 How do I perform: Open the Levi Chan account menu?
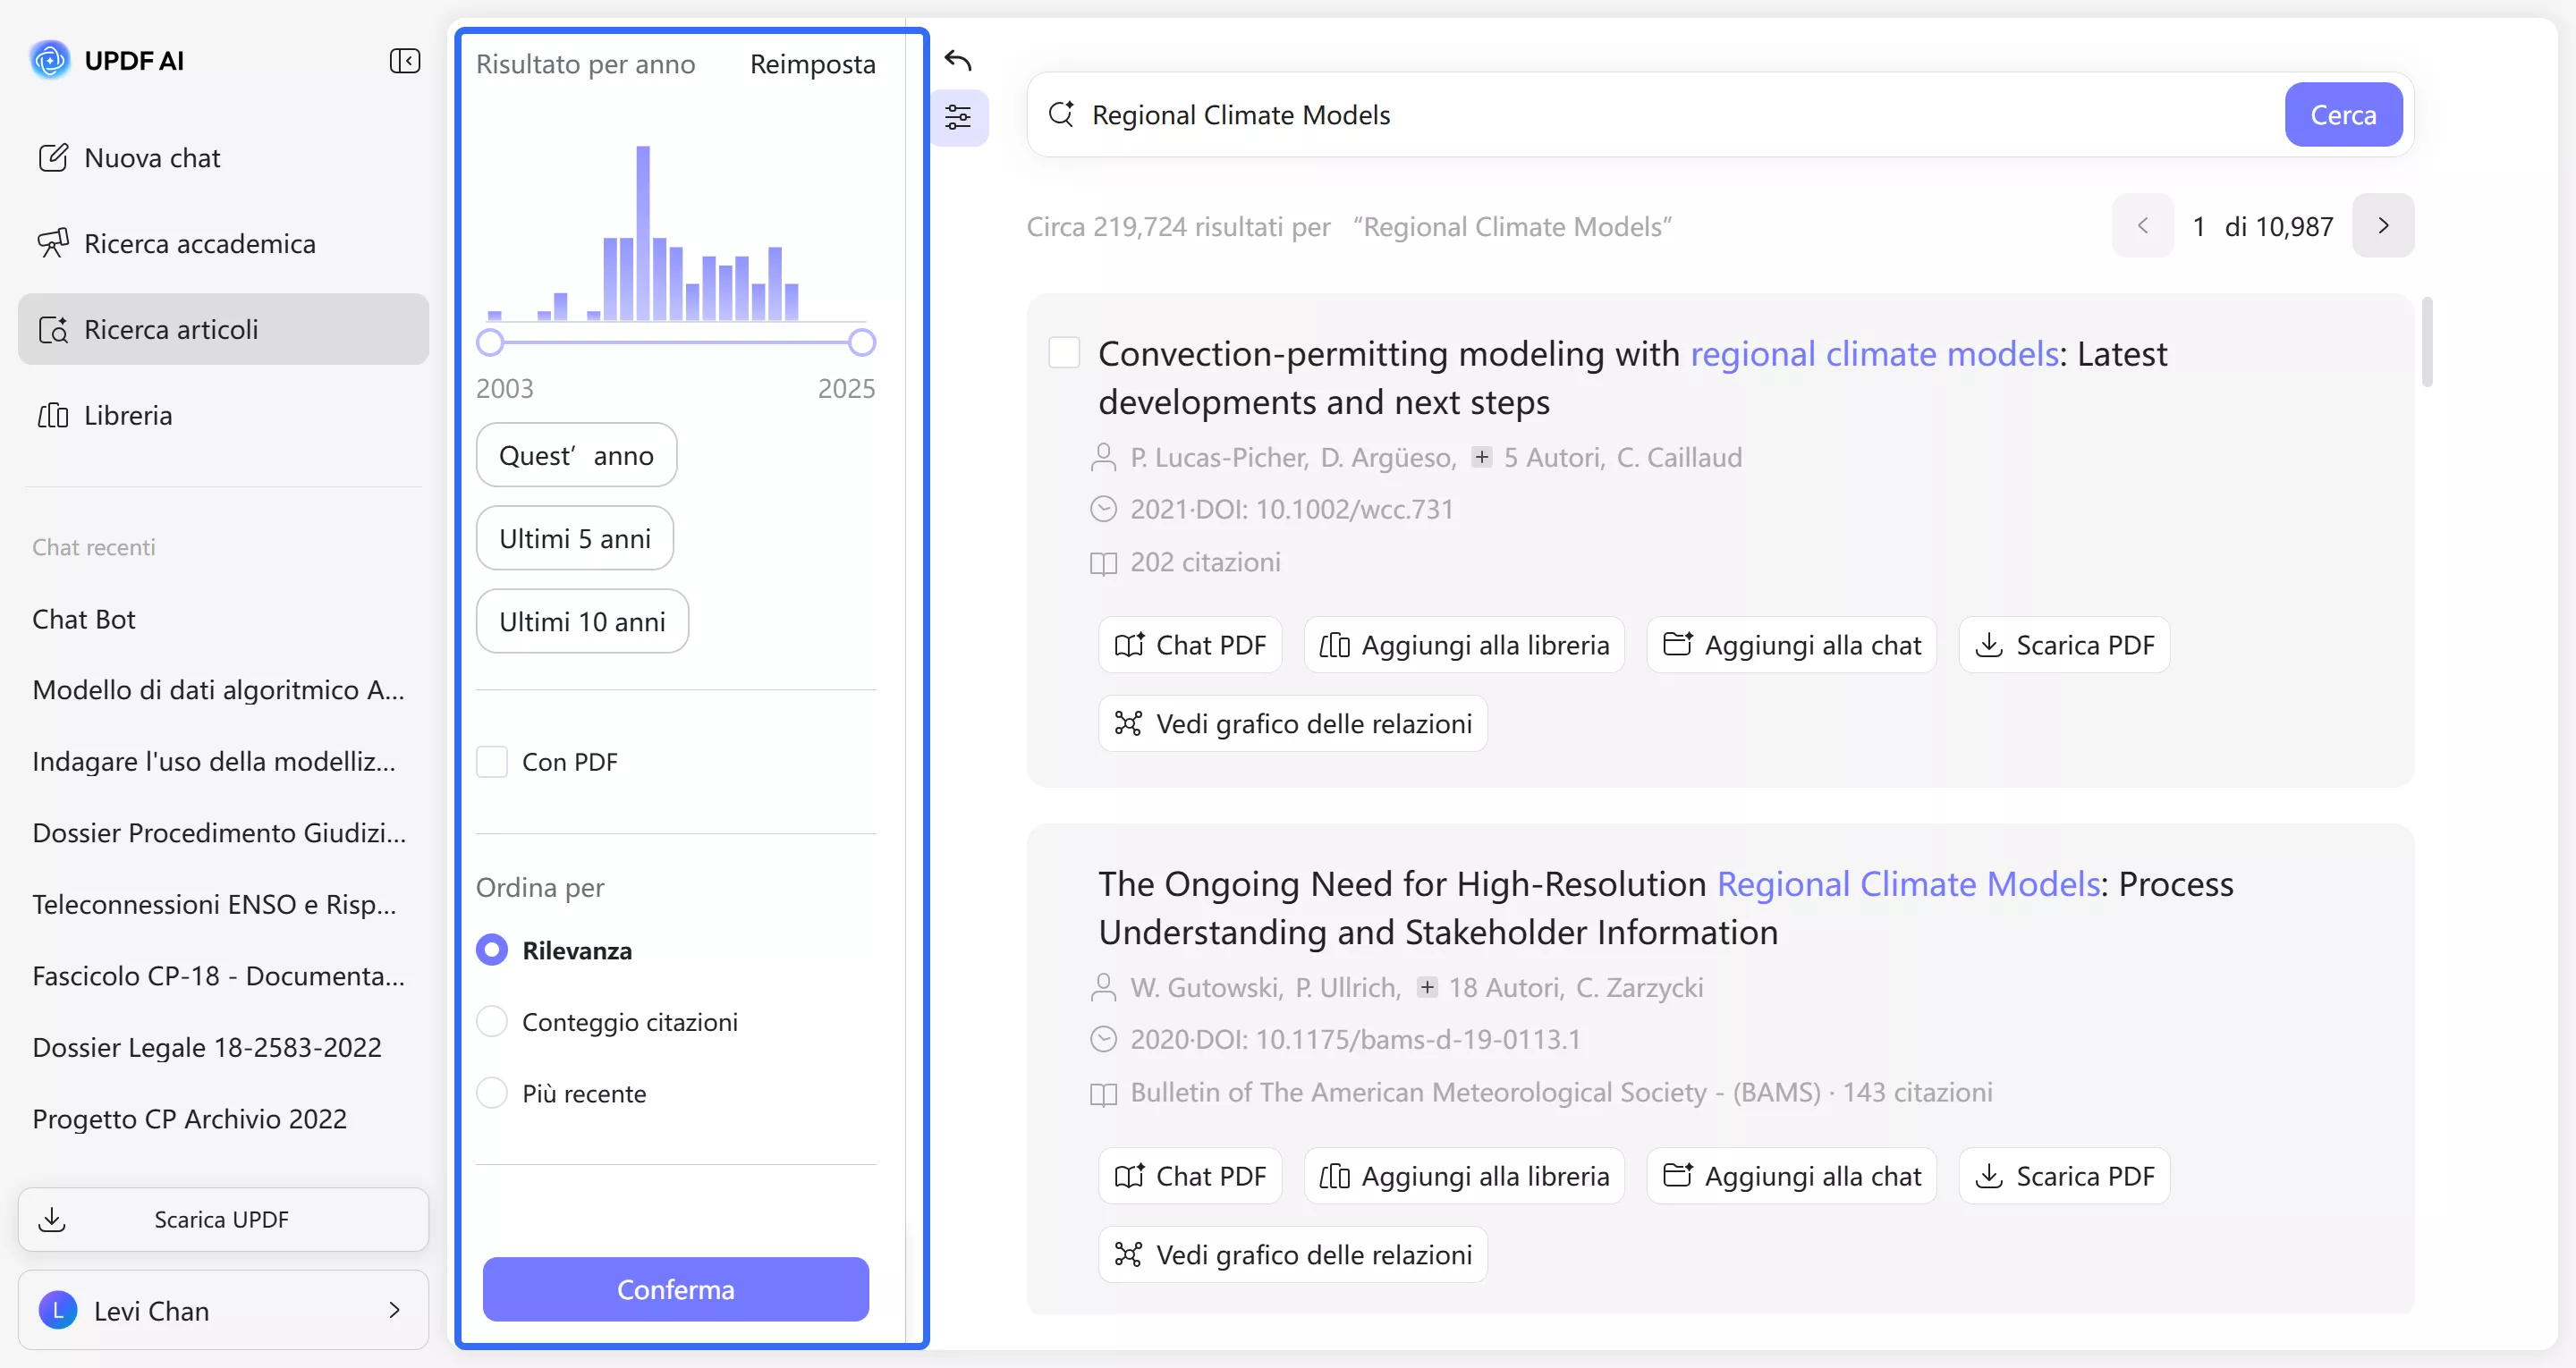coord(223,1310)
